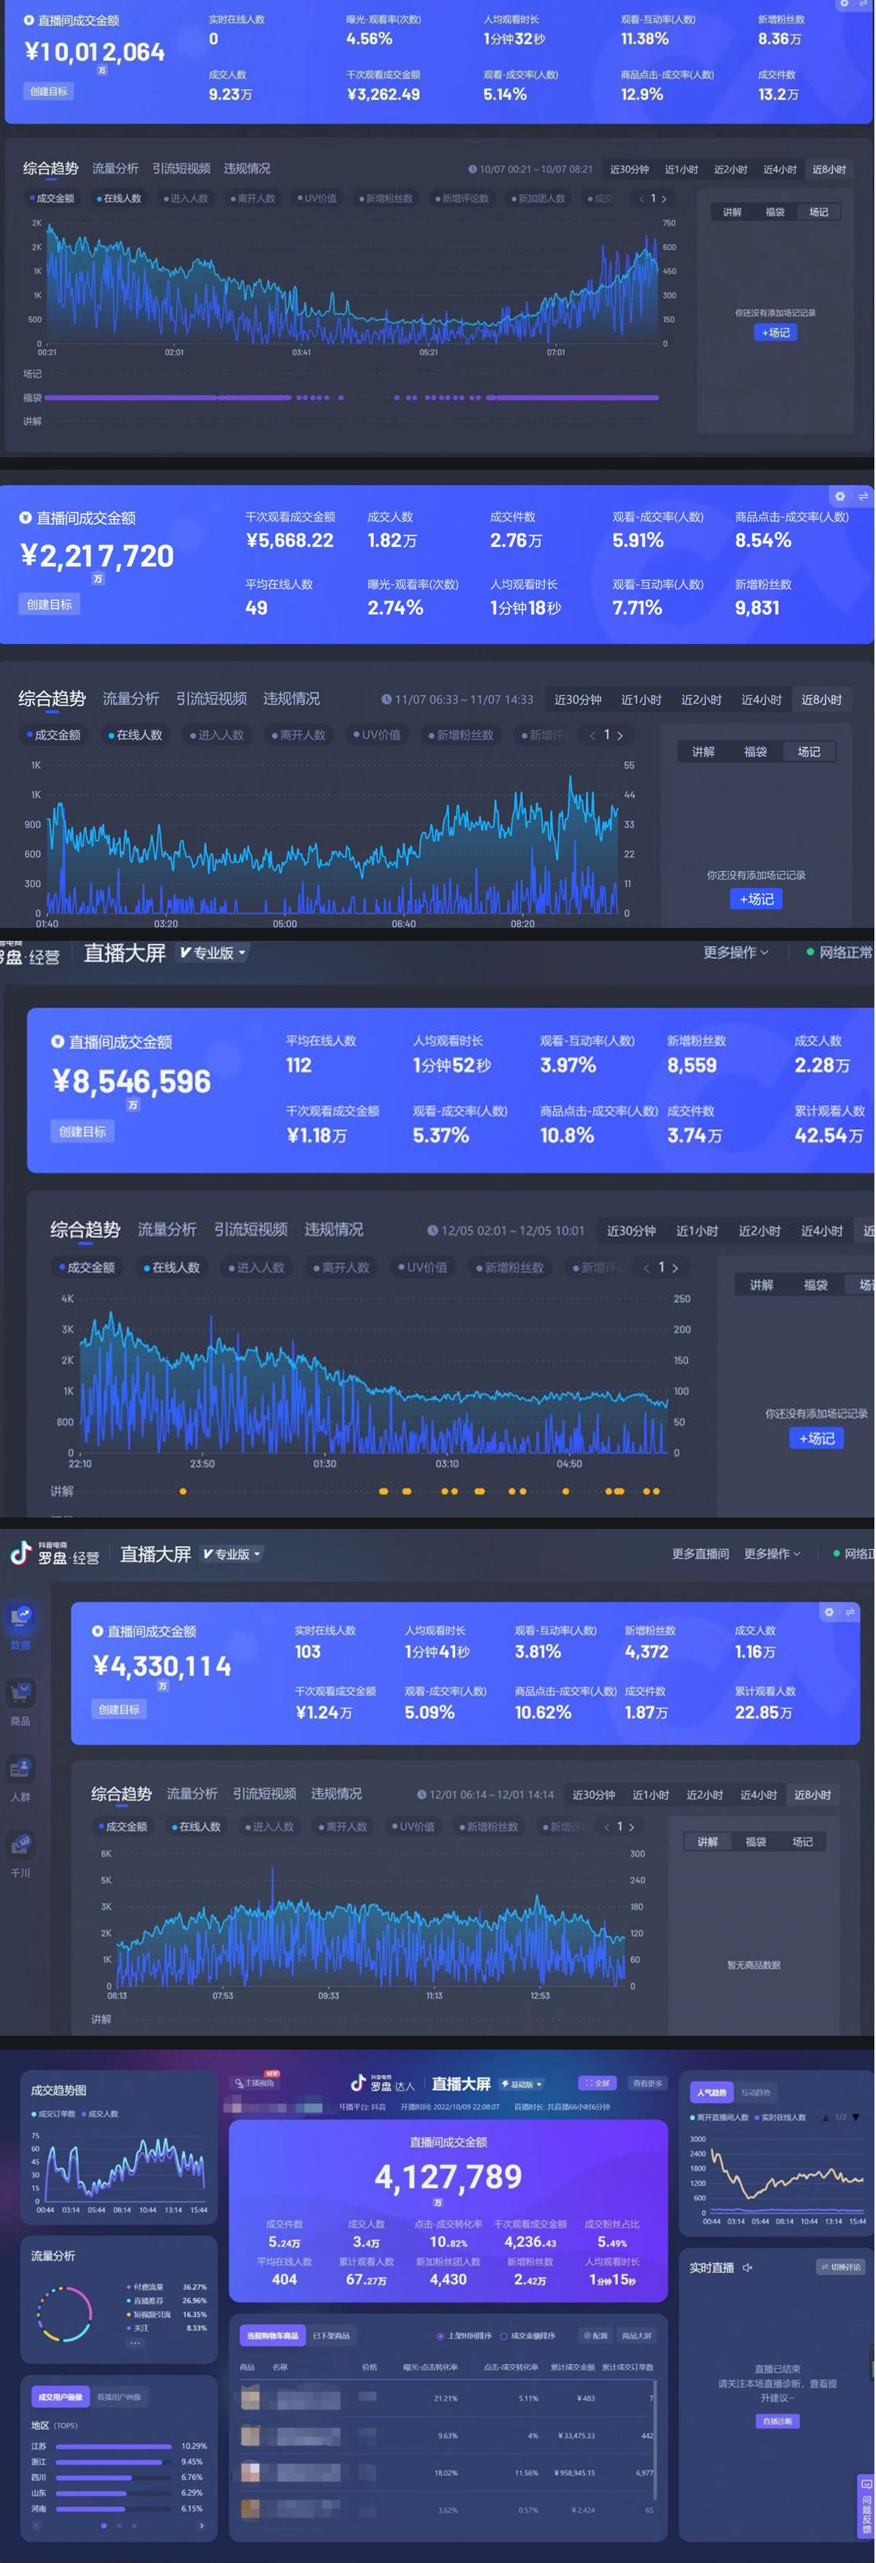Image resolution: width=876 pixels, height=2563 pixels.
Task: Open 商品 sidebar icon in ¥4,330,114 dashboard
Action: [x=21, y=1695]
